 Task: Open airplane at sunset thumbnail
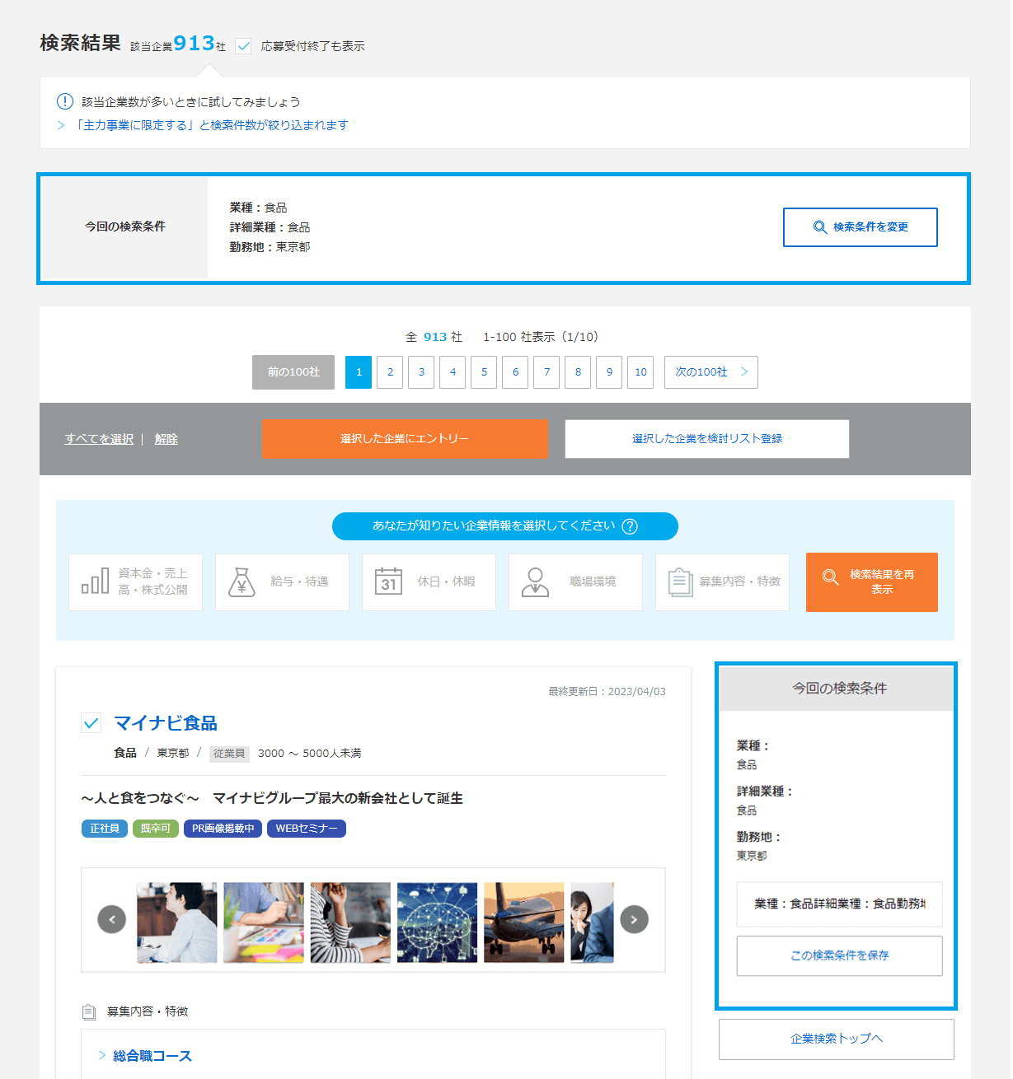click(524, 923)
